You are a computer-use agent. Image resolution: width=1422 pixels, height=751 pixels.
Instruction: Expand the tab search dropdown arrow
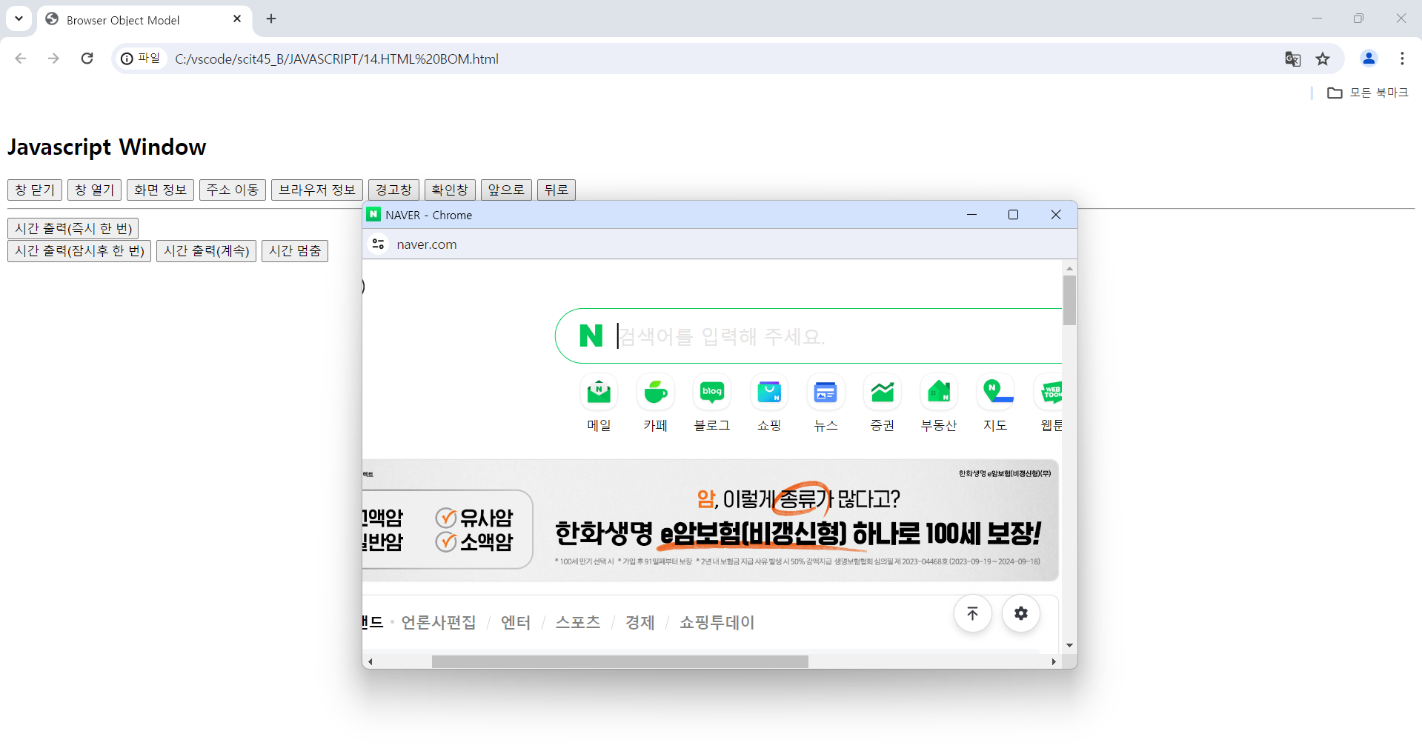click(19, 19)
